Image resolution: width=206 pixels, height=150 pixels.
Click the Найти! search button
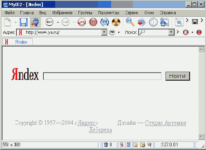point(178,76)
